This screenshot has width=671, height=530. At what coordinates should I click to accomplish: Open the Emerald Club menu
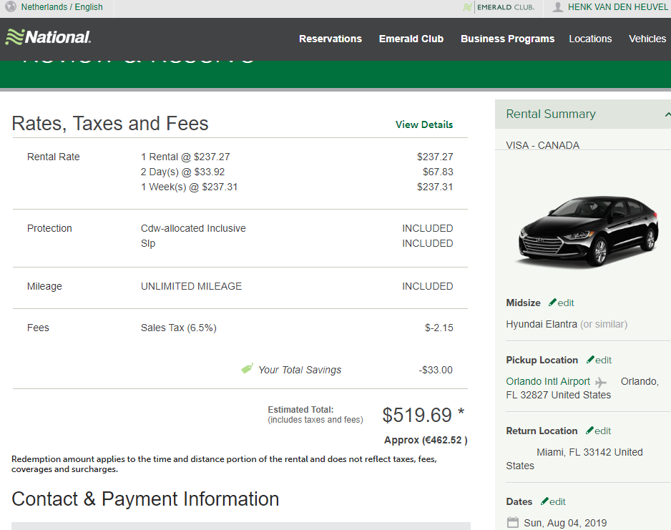[411, 39]
